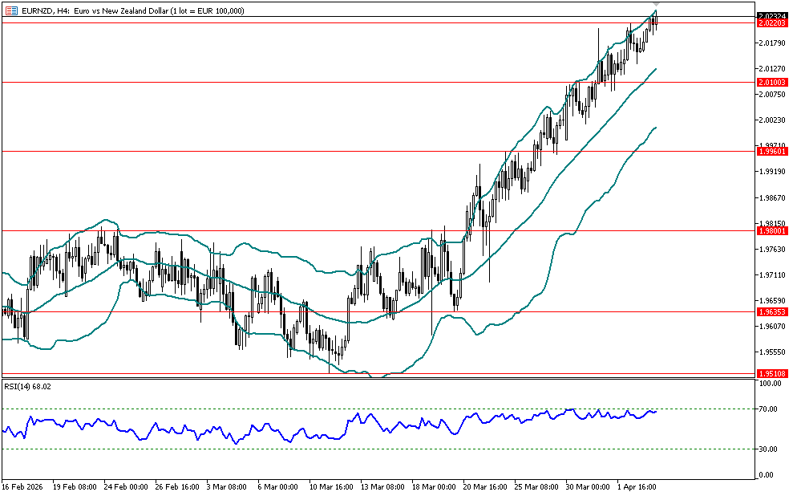Click the 1 Apr 16:00 time label
This screenshot has height=496, width=797.
pyautogui.click(x=639, y=486)
